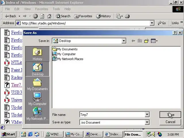Open the View menu
Viewport: 184px width, 138px height.
click(27, 9)
